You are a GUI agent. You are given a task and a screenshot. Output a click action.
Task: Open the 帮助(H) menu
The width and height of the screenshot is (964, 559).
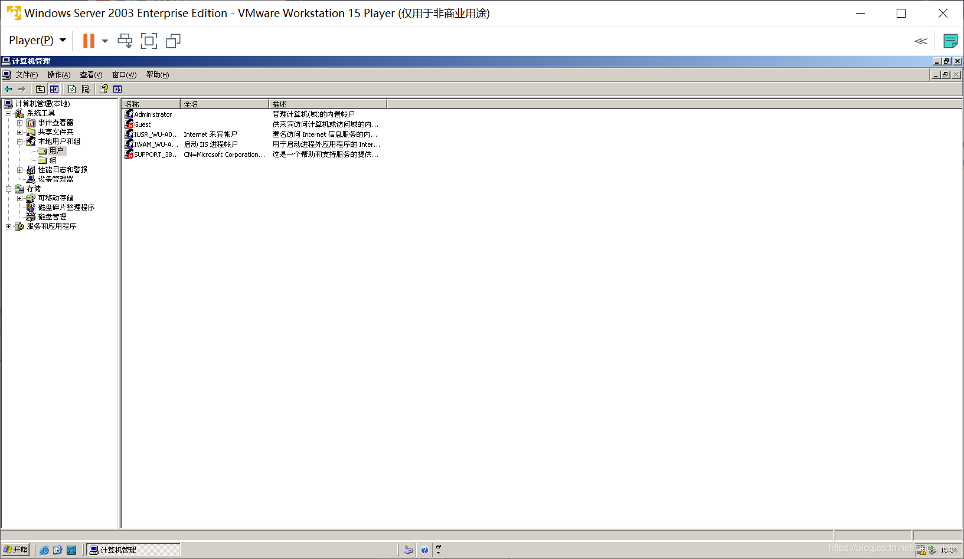(x=157, y=75)
